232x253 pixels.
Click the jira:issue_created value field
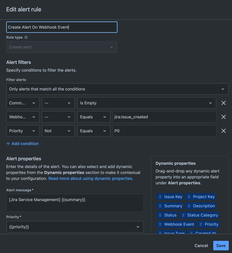164,117
